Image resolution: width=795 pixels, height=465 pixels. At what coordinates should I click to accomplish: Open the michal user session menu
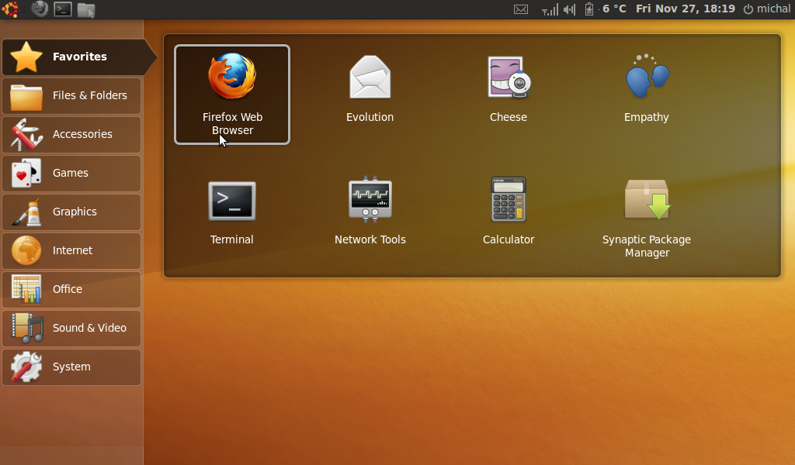(767, 9)
